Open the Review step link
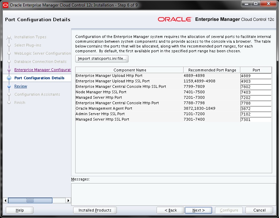Screen dimensions: 280x218 pos(21,86)
